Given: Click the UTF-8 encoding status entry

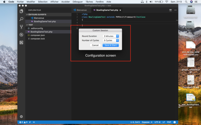Looking at the screenshot, I should point(158,122).
